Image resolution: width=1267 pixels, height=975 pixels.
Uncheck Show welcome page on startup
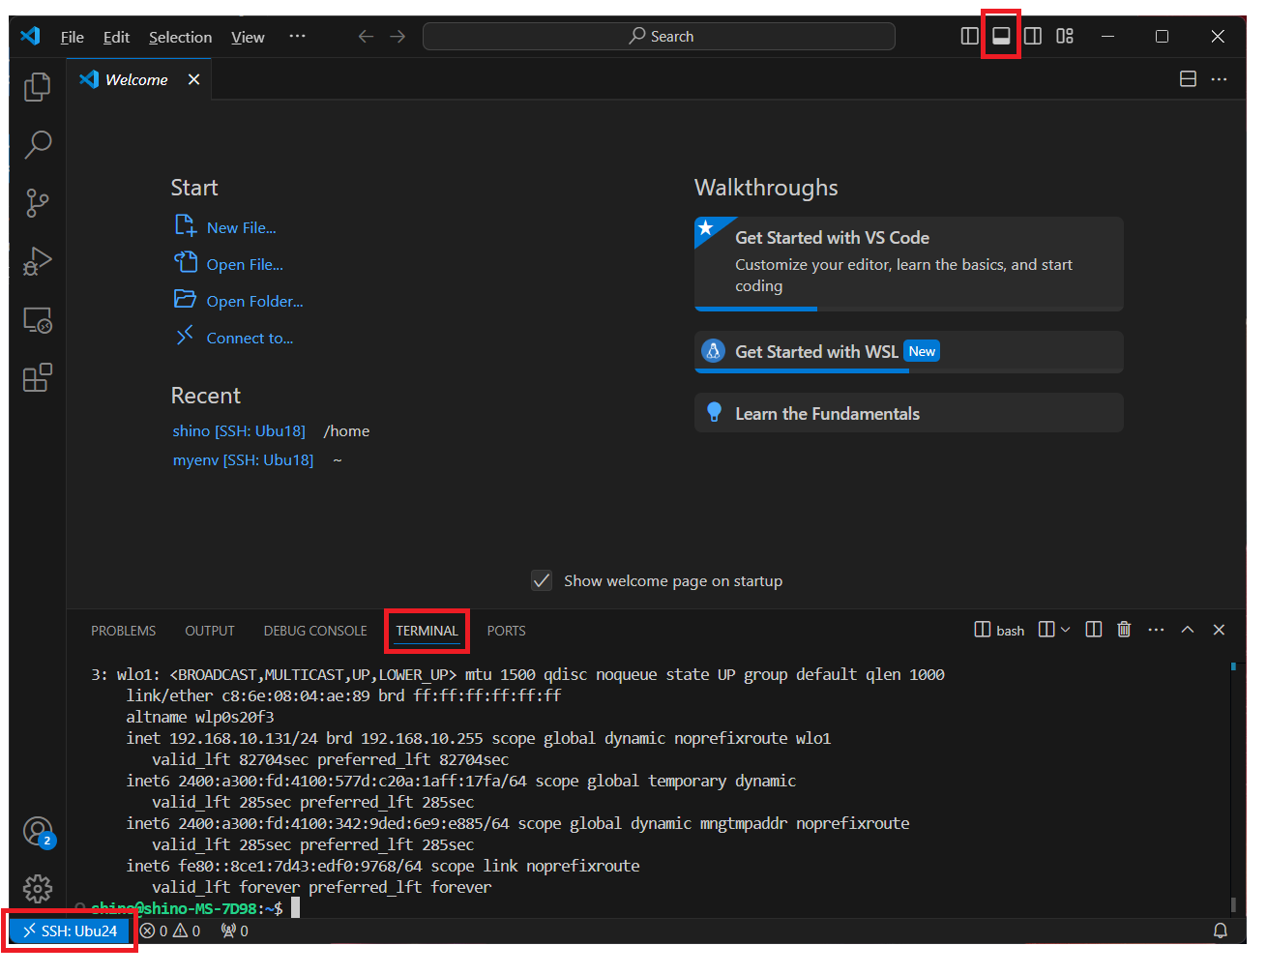click(x=542, y=580)
